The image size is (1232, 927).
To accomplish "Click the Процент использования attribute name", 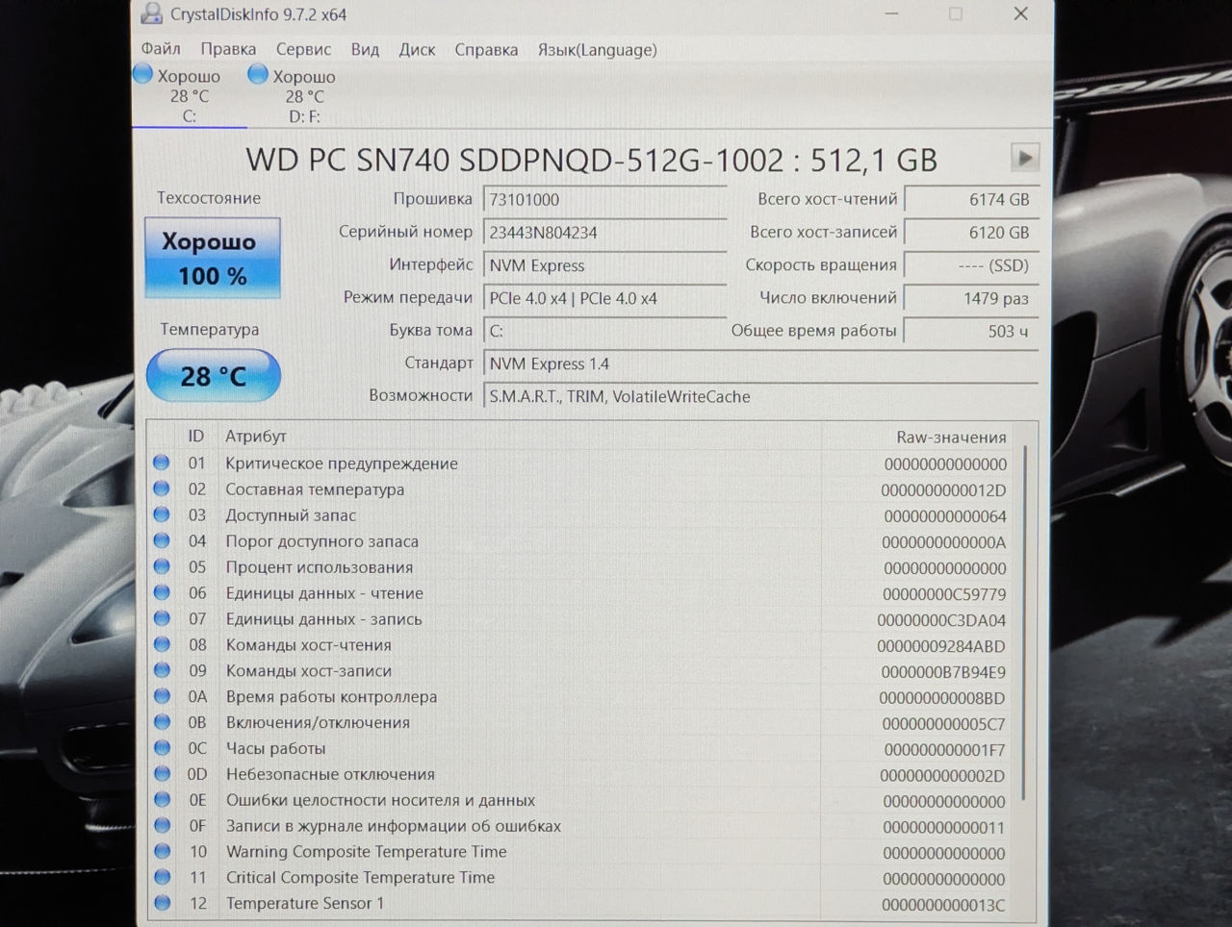I will pyautogui.click(x=320, y=567).
